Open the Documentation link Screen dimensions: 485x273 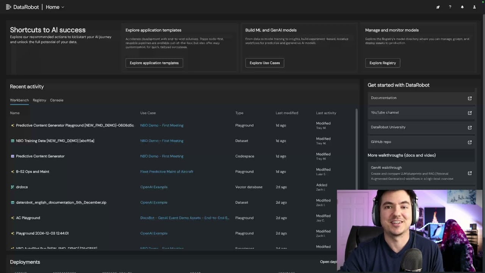click(421, 98)
